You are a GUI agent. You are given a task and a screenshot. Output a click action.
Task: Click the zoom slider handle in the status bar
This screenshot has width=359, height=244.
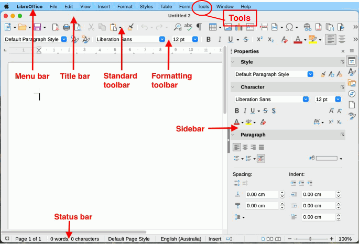(310, 239)
